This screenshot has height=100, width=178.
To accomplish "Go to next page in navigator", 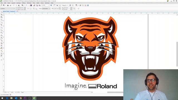I will (x=16, y=92).
